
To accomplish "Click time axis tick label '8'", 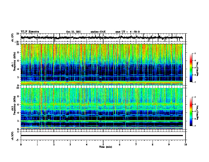I will 153,145.
